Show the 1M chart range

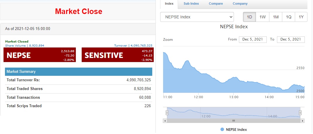pos(276,17)
